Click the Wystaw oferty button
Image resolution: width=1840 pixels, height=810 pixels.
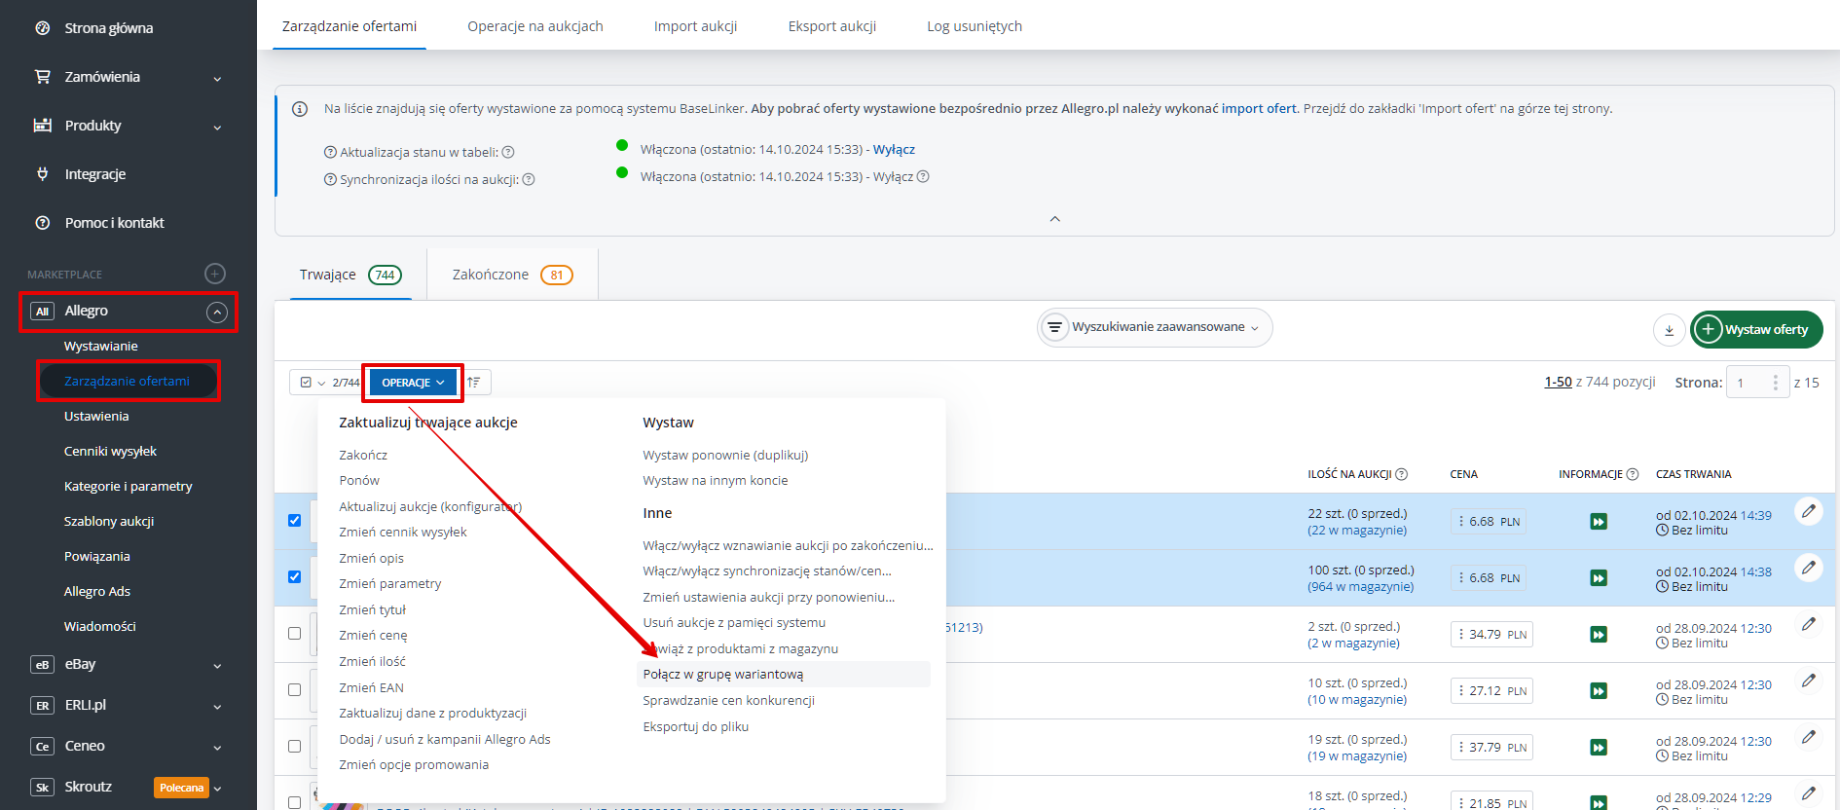pyautogui.click(x=1756, y=330)
